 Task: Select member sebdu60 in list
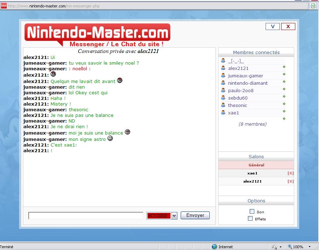point(238,98)
